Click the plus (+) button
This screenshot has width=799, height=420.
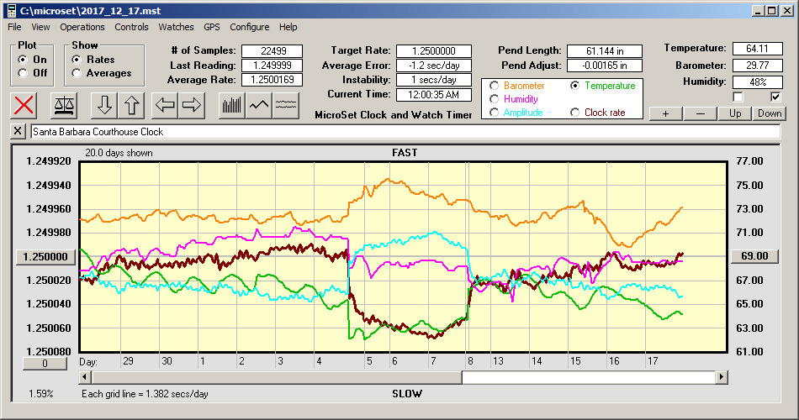665,113
